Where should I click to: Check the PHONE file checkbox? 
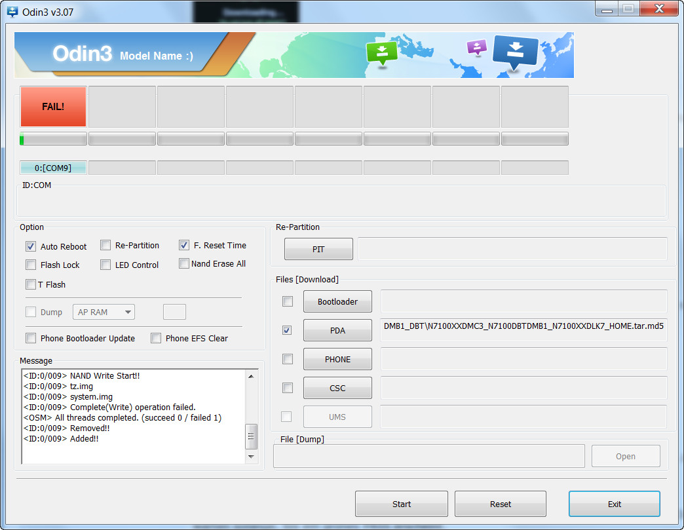coord(288,359)
